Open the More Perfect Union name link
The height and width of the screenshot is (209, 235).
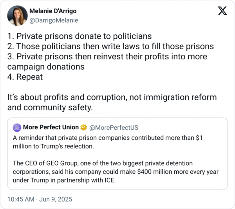click(x=51, y=127)
